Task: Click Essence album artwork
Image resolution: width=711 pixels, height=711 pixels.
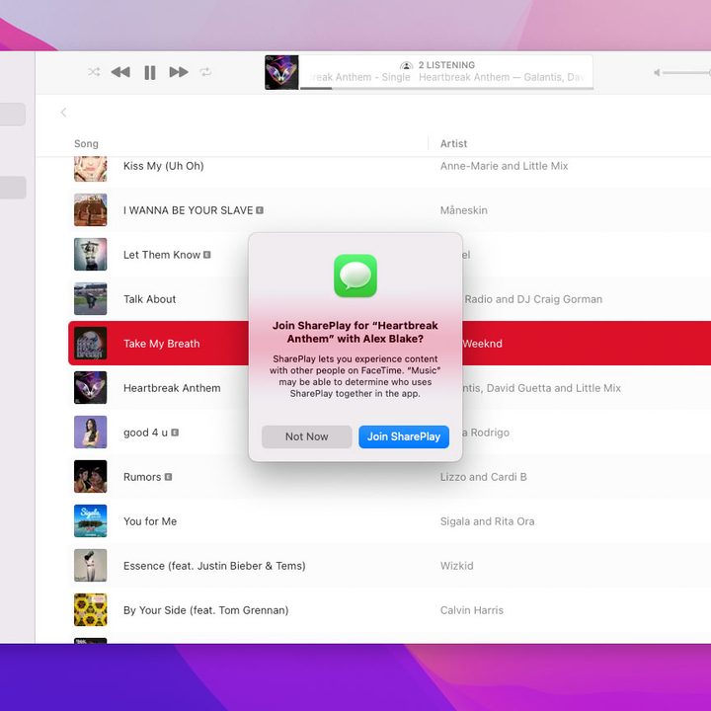Action: click(90, 566)
